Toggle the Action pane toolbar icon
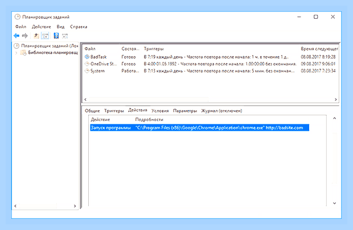The height and width of the screenshot is (230, 353). 65,36
